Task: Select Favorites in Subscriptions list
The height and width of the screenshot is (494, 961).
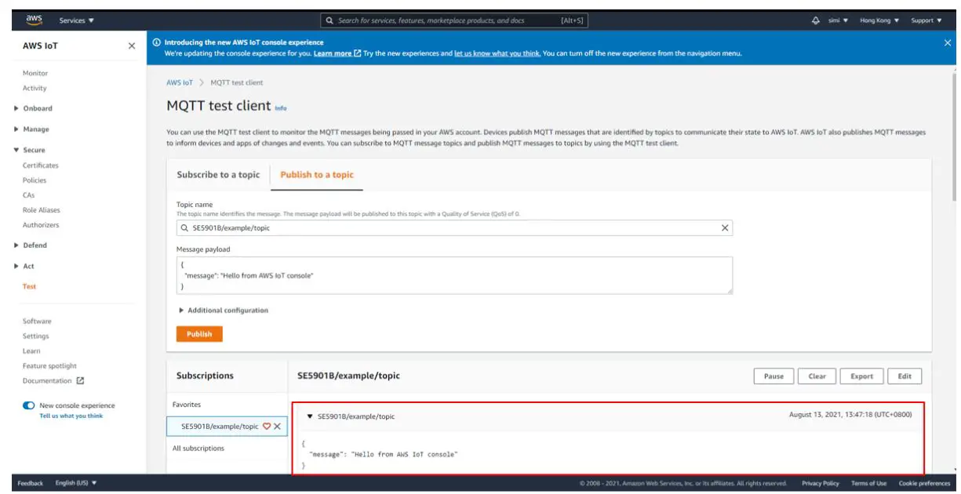Action: tap(187, 405)
